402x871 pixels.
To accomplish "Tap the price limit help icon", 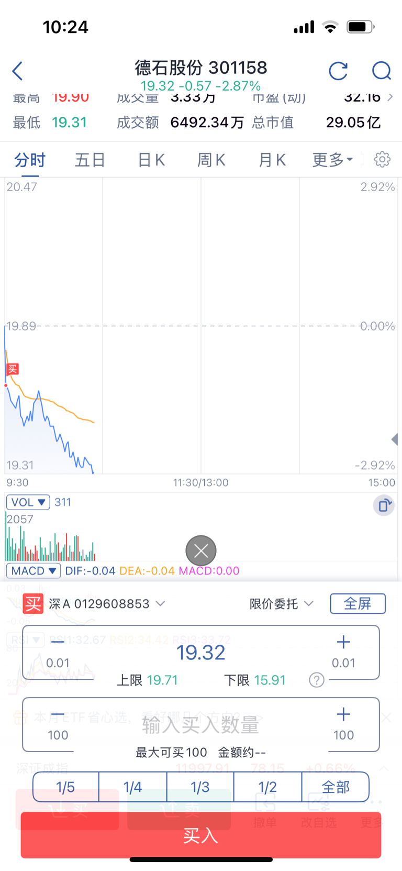I will coord(317,680).
